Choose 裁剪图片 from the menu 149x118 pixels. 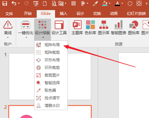tap(51, 75)
